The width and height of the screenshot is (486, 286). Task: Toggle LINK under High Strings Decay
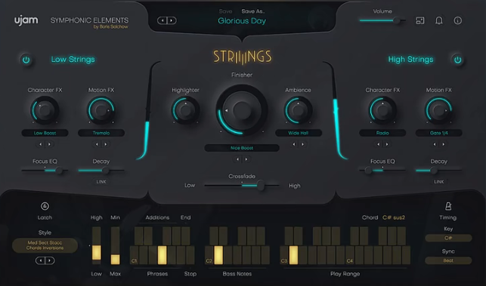pos(439,182)
